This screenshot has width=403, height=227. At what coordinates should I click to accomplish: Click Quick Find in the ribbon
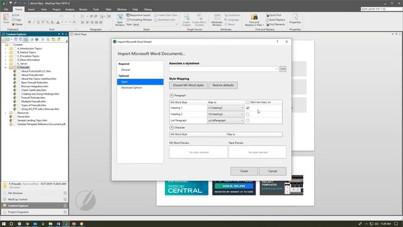[274, 15]
